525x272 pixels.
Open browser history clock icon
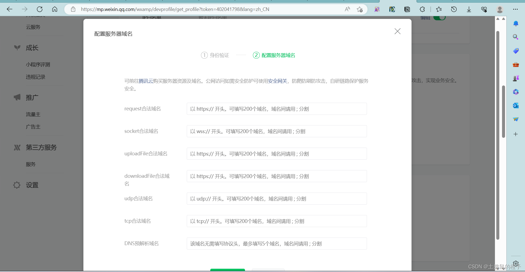pyautogui.click(x=454, y=9)
